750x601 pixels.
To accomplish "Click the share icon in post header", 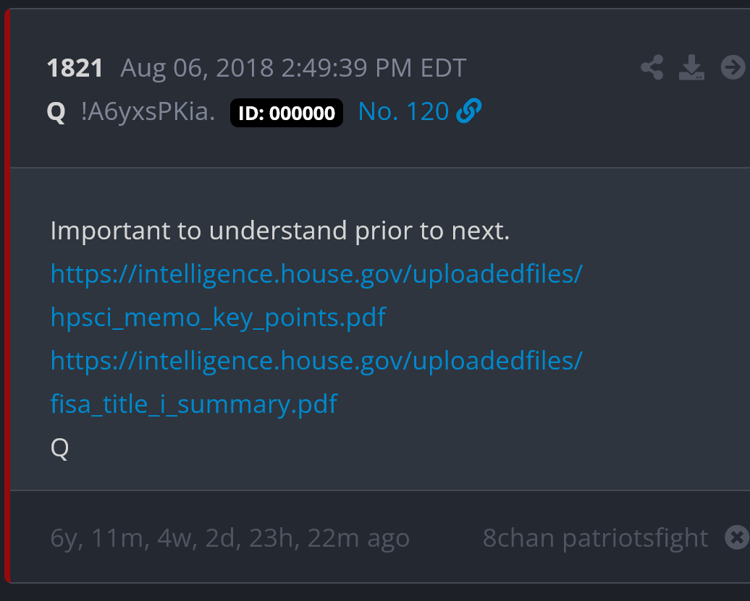I will click(652, 68).
